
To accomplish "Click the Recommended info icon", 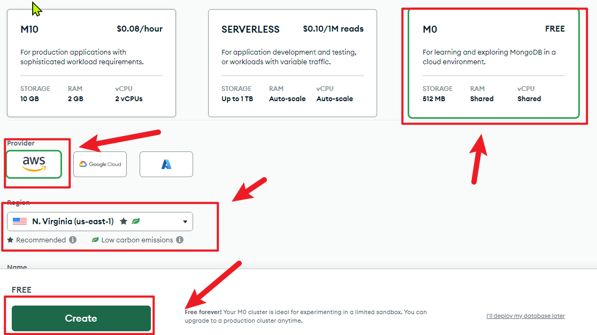I will (x=73, y=240).
